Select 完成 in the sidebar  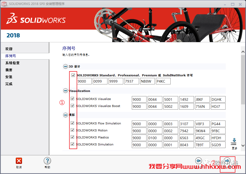coord(9,84)
